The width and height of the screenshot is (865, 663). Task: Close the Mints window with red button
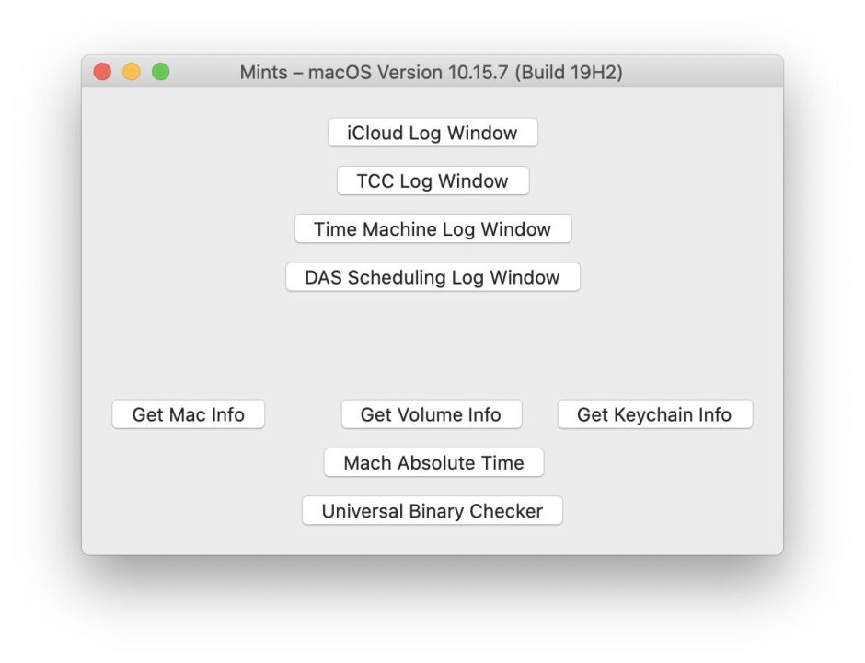click(102, 72)
